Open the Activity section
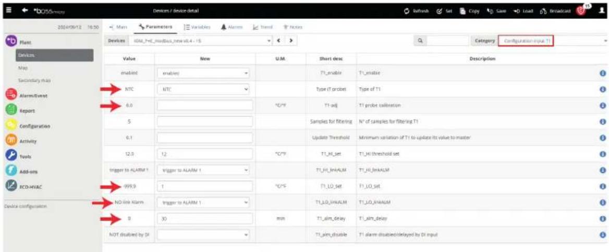The image size is (609, 252). coord(21,141)
